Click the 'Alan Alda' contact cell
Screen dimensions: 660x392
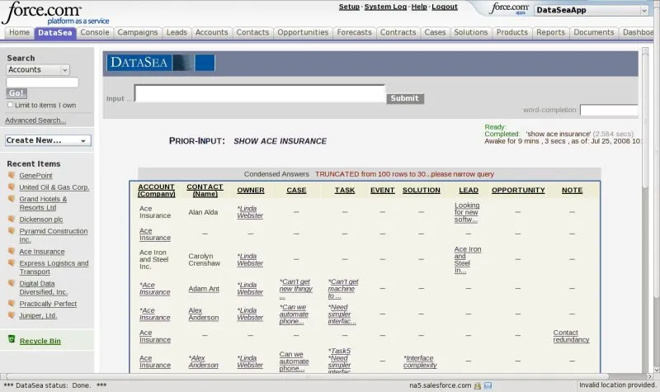(x=203, y=212)
